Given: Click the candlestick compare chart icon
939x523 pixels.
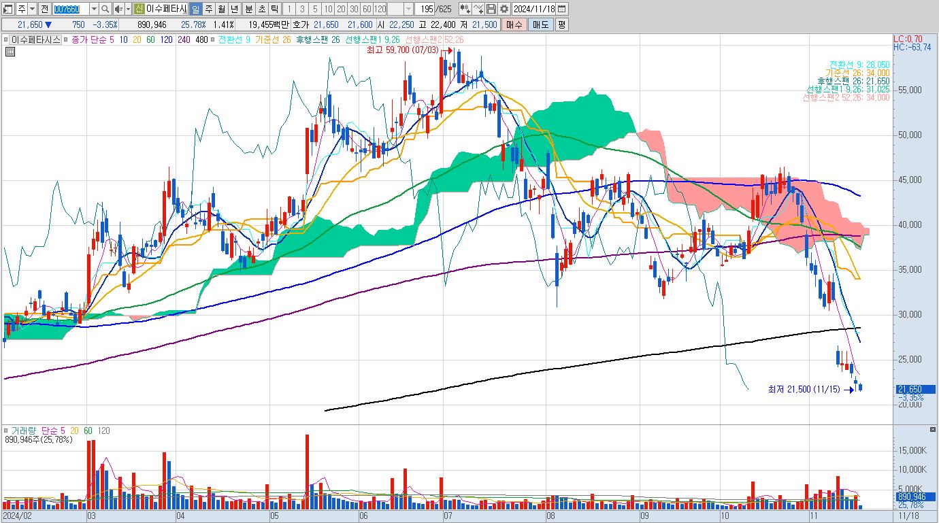Looking at the screenshot, I should pos(465,9).
